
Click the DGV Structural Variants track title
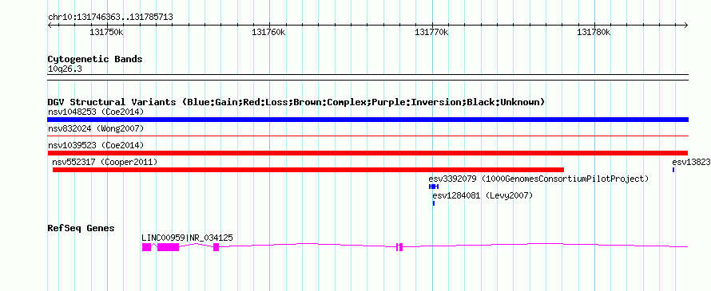pyautogui.click(x=296, y=102)
